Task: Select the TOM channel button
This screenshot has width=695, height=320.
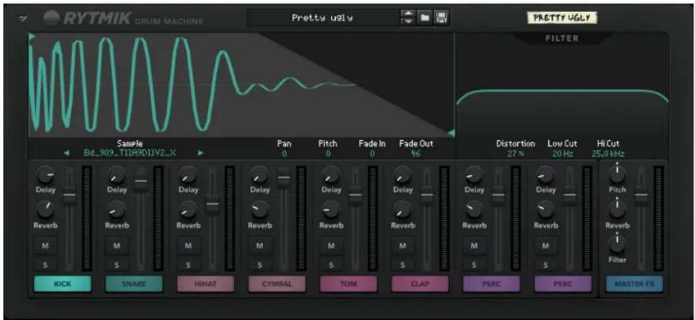Action: [349, 284]
